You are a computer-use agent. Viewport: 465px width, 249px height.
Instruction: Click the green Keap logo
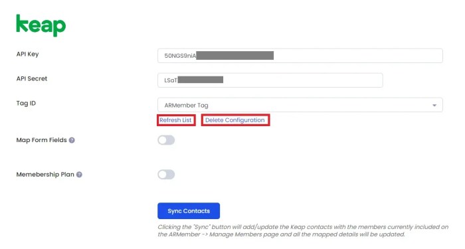click(41, 25)
